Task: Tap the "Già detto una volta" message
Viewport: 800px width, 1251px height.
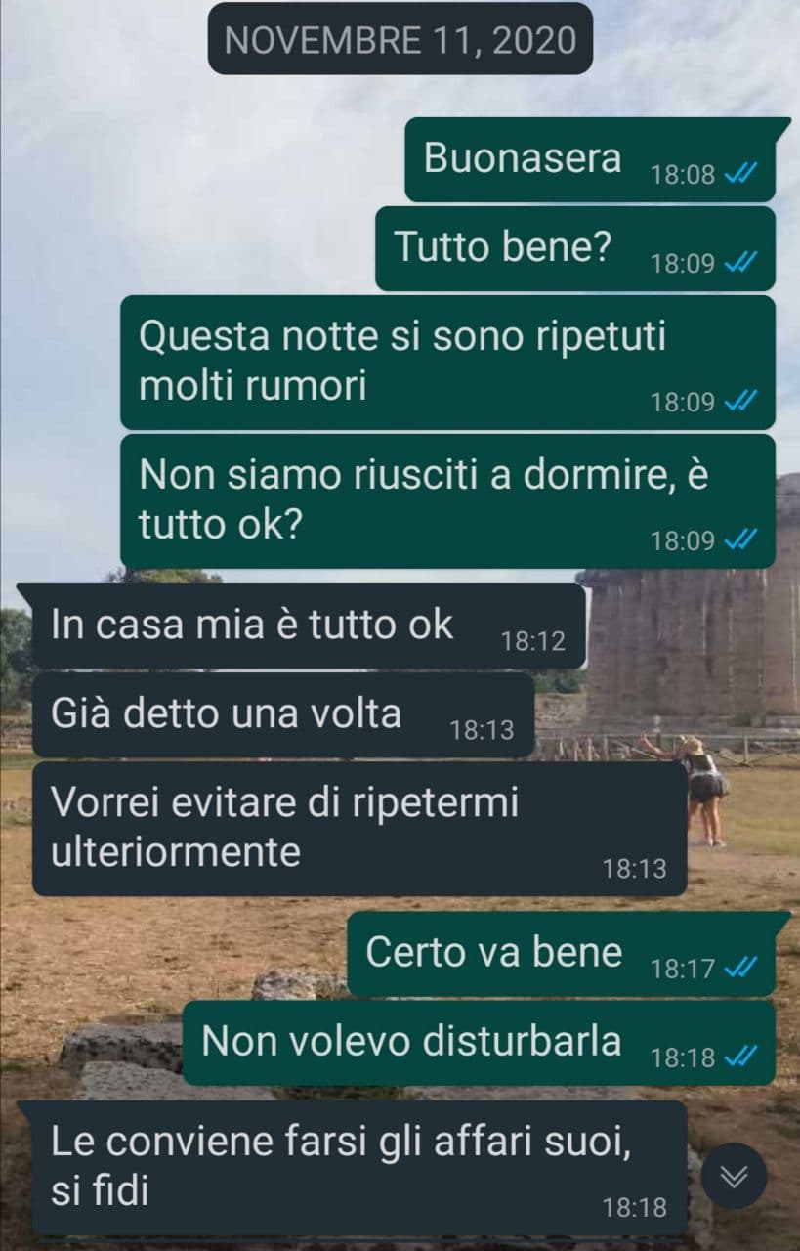Action: coord(283,714)
